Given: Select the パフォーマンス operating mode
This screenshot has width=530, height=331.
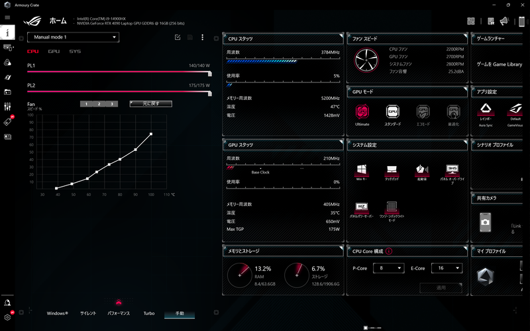Looking at the screenshot, I should [119, 313].
